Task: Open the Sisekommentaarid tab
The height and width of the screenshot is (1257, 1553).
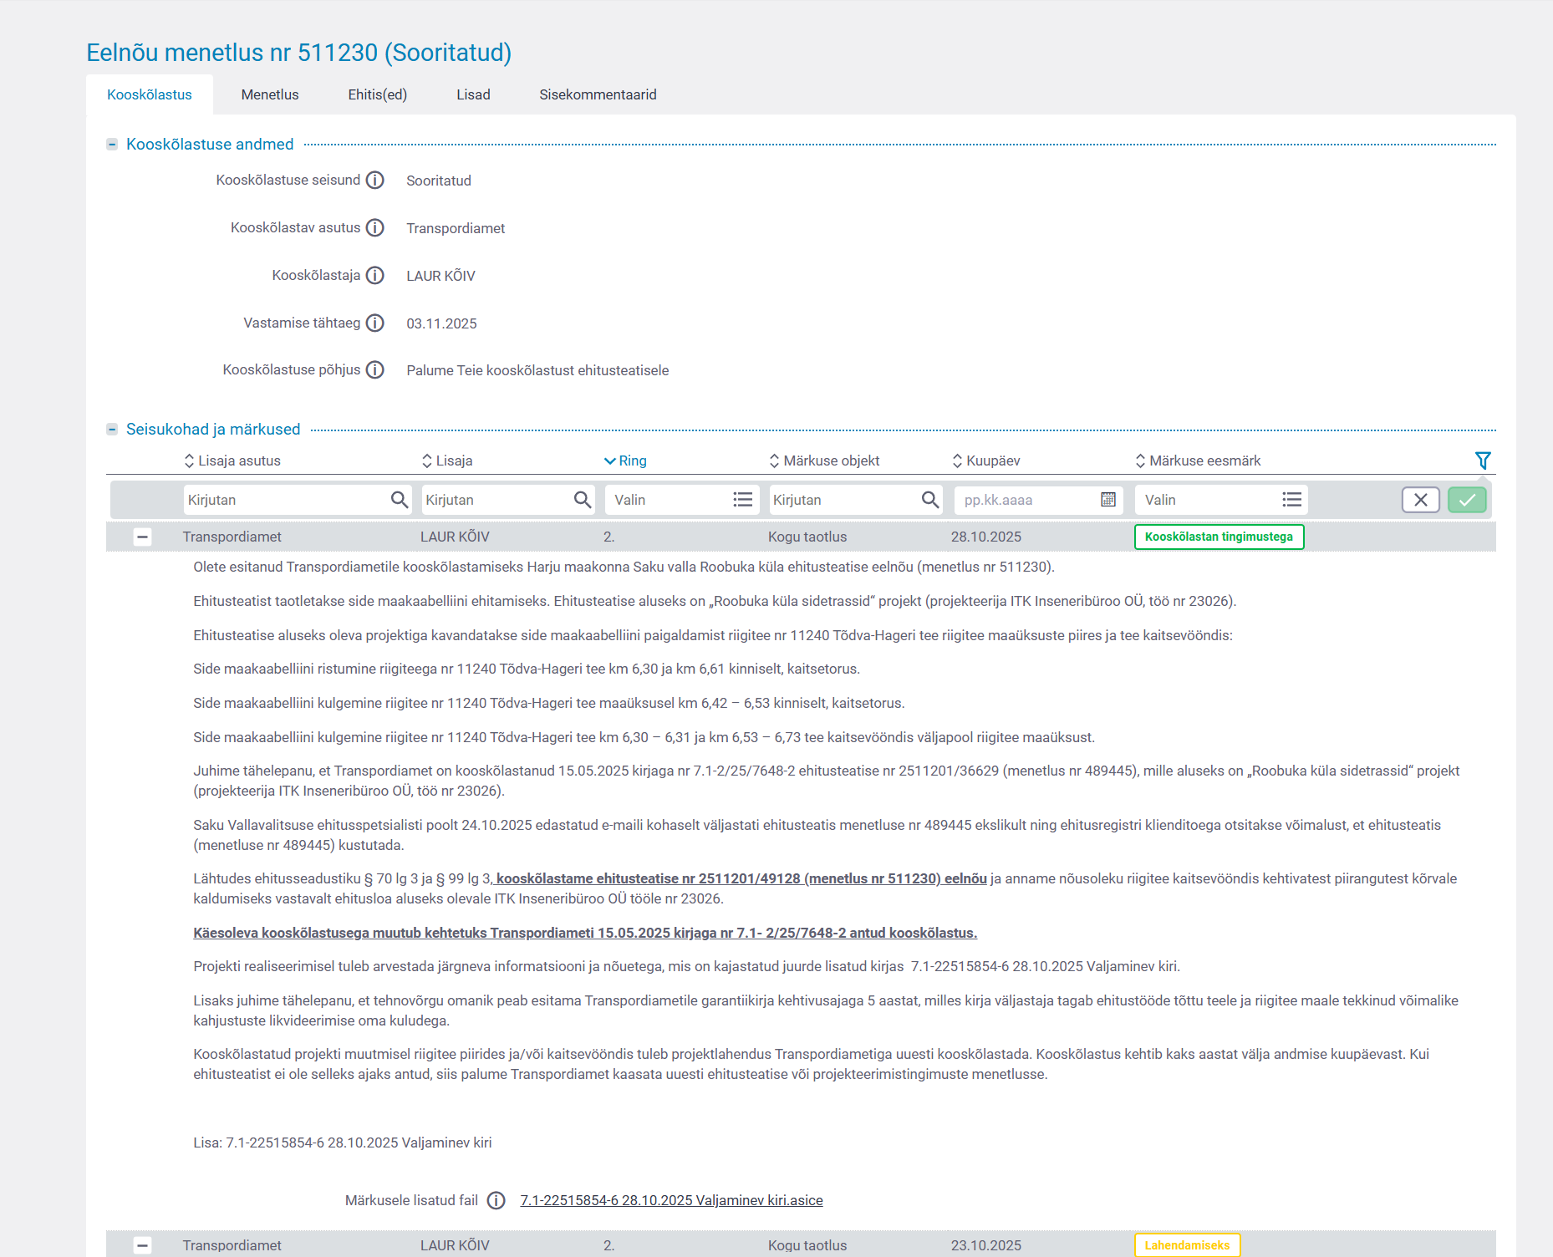Action: (x=598, y=94)
